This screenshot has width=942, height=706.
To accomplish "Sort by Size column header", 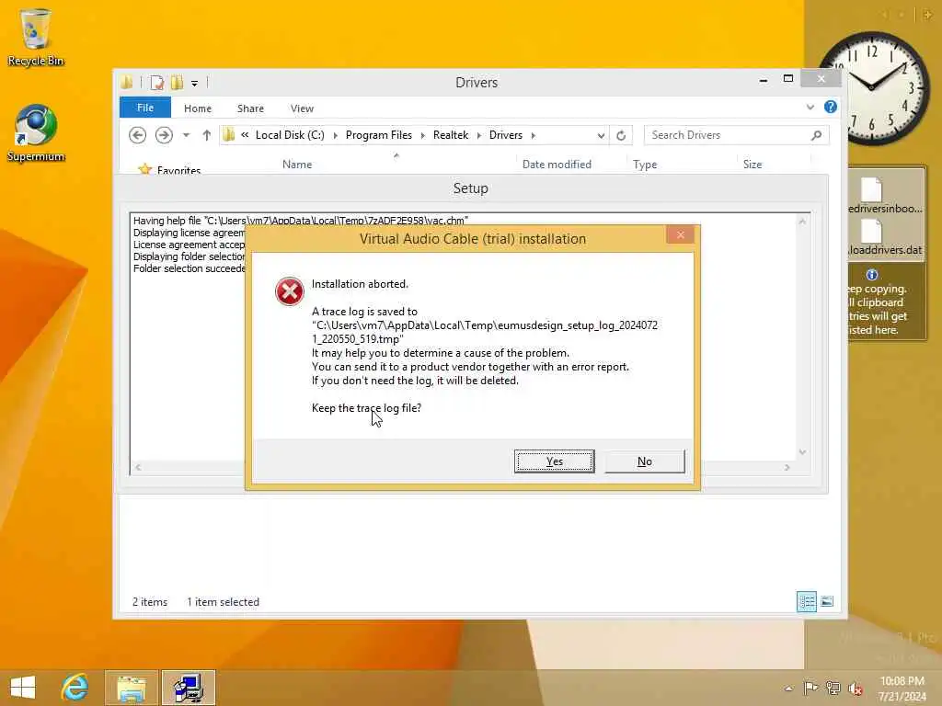I will [752, 164].
